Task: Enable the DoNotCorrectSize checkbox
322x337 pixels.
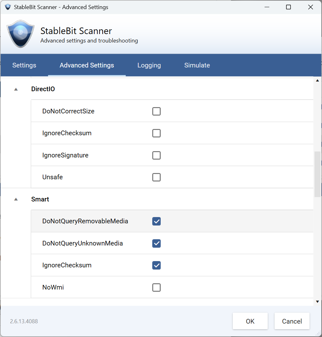Action: tap(157, 111)
